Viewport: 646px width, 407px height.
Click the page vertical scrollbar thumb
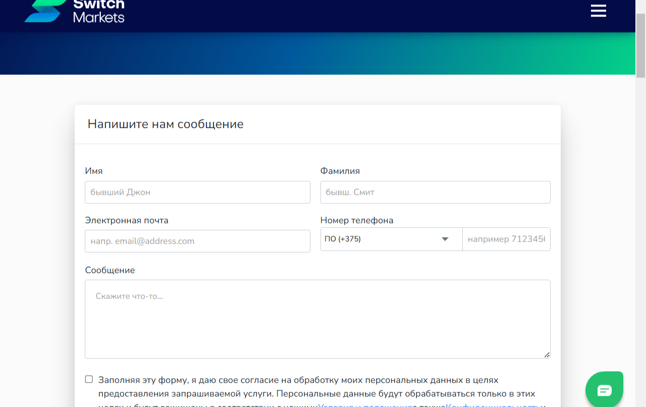click(x=640, y=45)
